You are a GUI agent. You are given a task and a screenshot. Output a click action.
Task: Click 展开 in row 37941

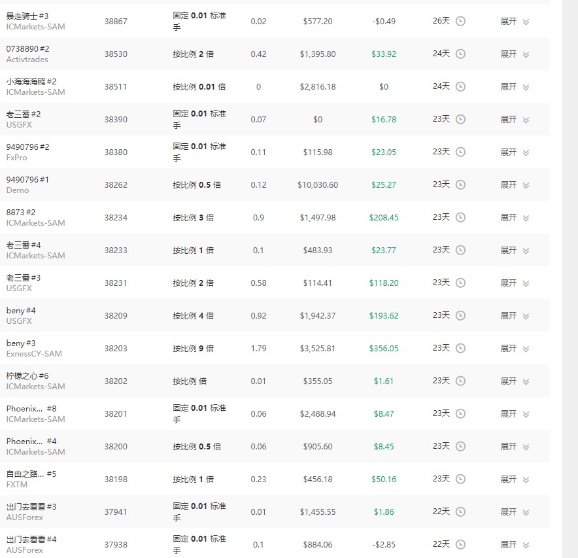[x=508, y=512]
